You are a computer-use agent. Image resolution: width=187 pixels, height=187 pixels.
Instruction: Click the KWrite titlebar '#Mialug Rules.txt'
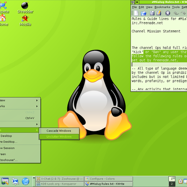click(x=163, y=2)
